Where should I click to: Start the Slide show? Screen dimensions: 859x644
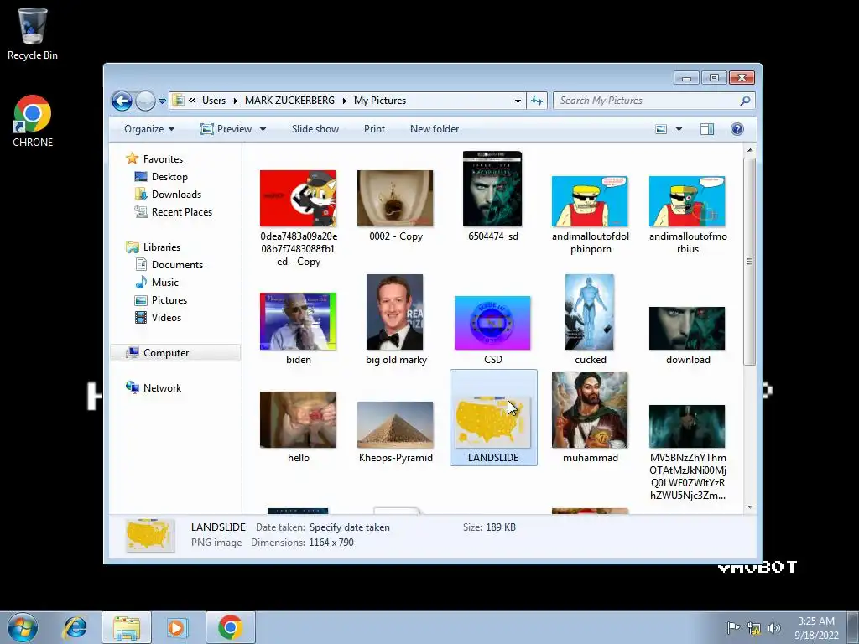[315, 129]
